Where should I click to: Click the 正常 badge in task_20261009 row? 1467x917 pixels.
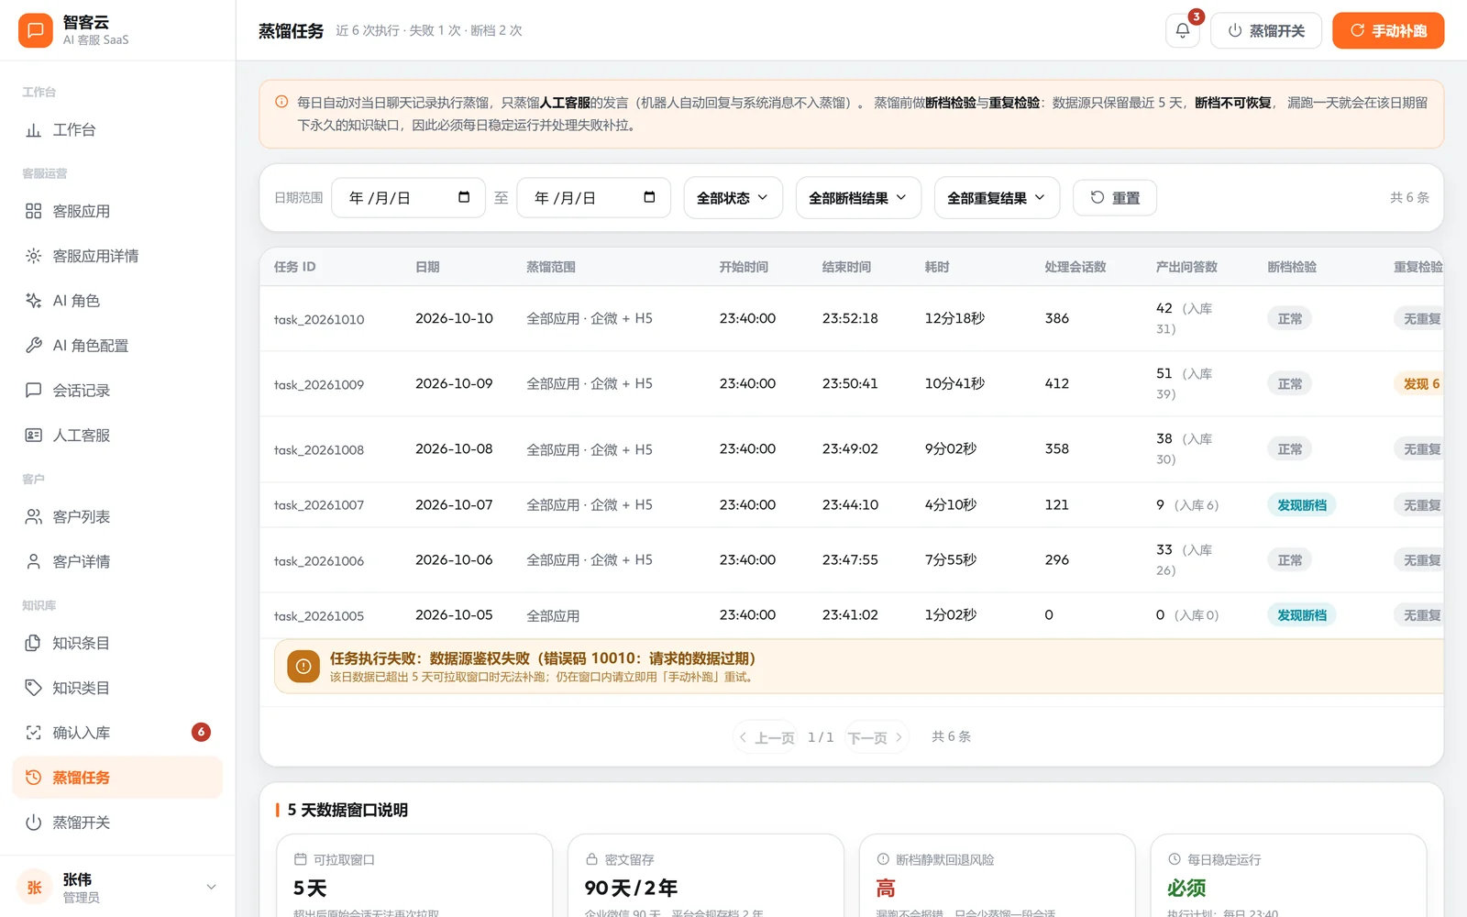click(1290, 384)
